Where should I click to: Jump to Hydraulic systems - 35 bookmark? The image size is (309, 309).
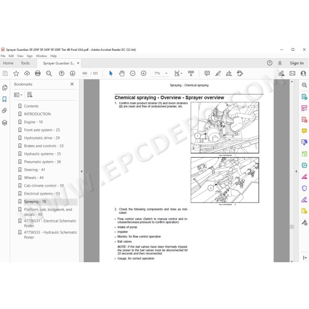point(42,154)
